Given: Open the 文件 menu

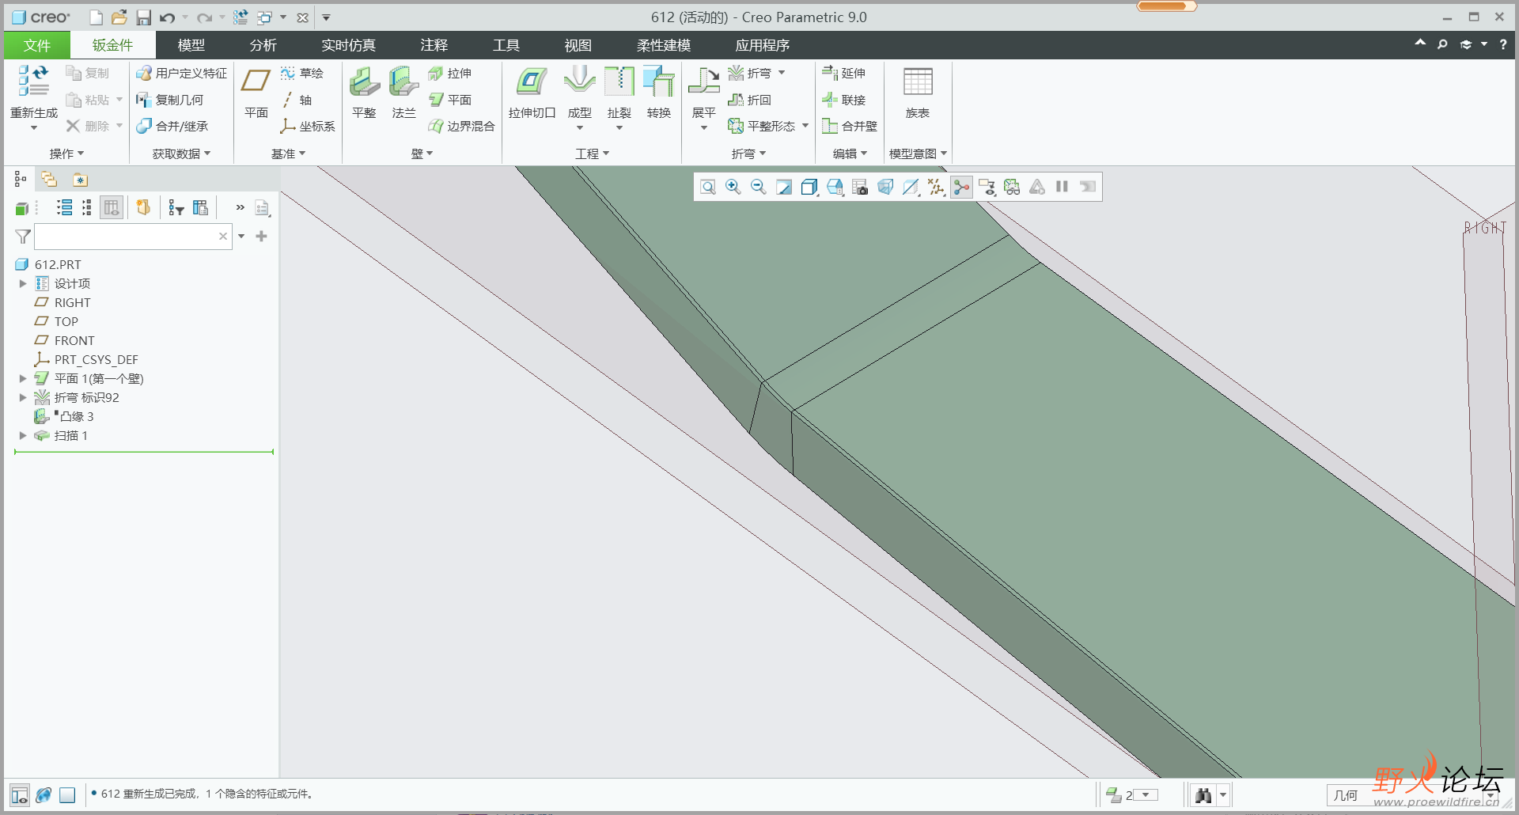Looking at the screenshot, I should (36, 45).
